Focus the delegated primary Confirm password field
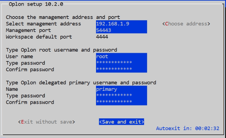The image size is (226, 138). [x=121, y=102]
